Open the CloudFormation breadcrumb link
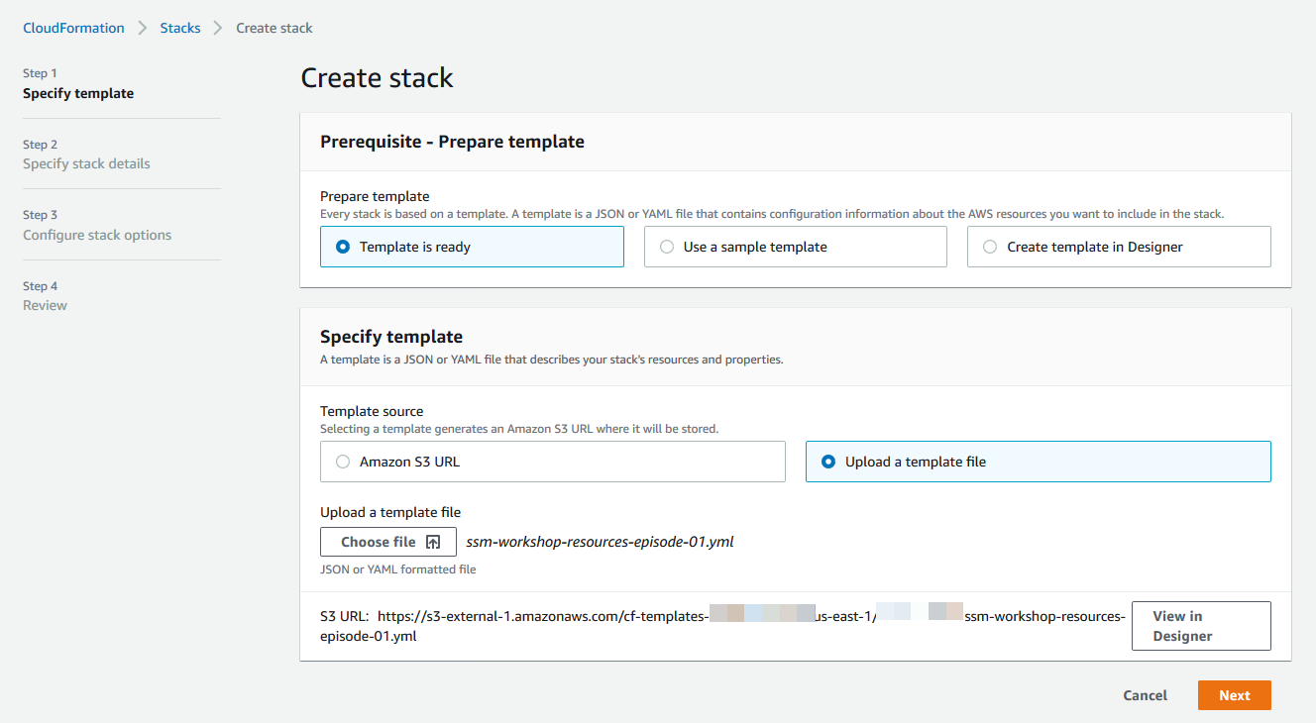The height and width of the screenshot is (723, 1316). pyautogui.click(x=74, y=28)
